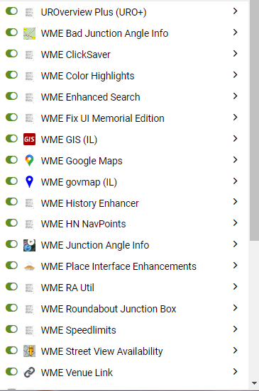Open the WME Junction Angle Info chevron
This screenshot has height=391, width=259.
235,244
